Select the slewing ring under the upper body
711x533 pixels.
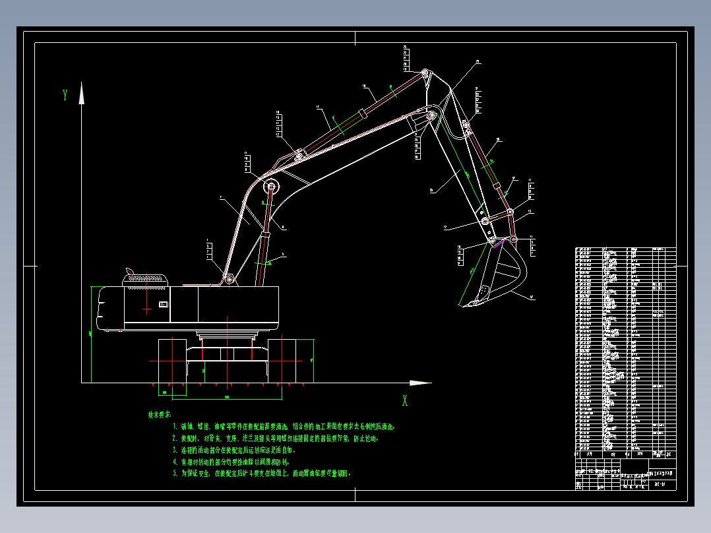[227, 336]
